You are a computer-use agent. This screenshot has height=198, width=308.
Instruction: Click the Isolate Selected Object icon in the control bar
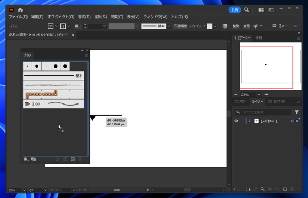[x=274, y=26]
